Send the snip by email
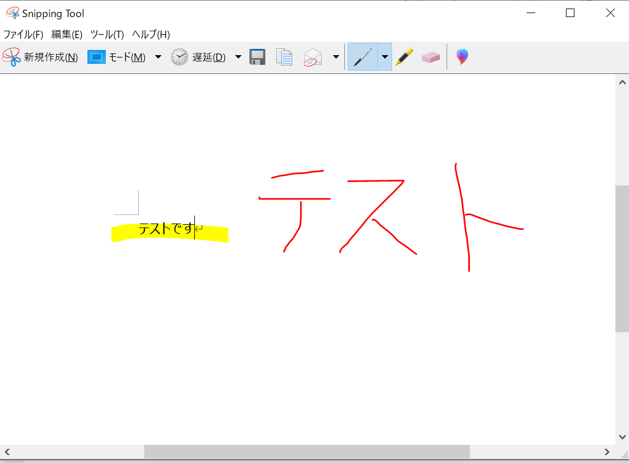The height and width of the screenshot is (463, 629). [x=313, y=56]
